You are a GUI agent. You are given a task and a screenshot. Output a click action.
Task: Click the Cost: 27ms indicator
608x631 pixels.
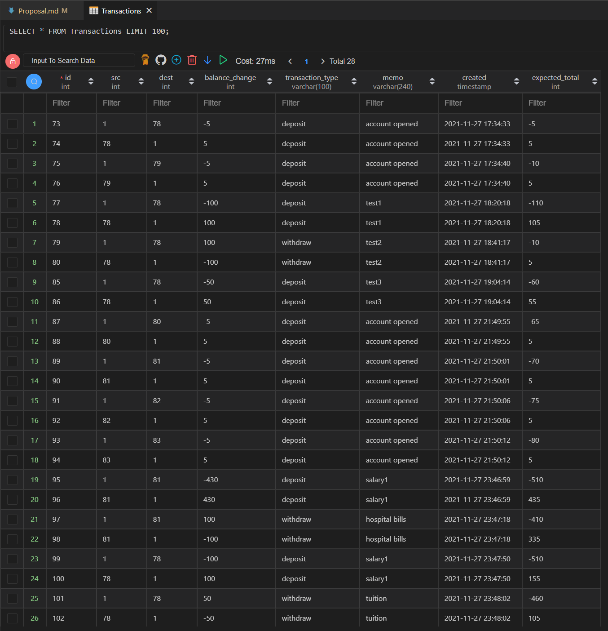[x=255, y=61]
